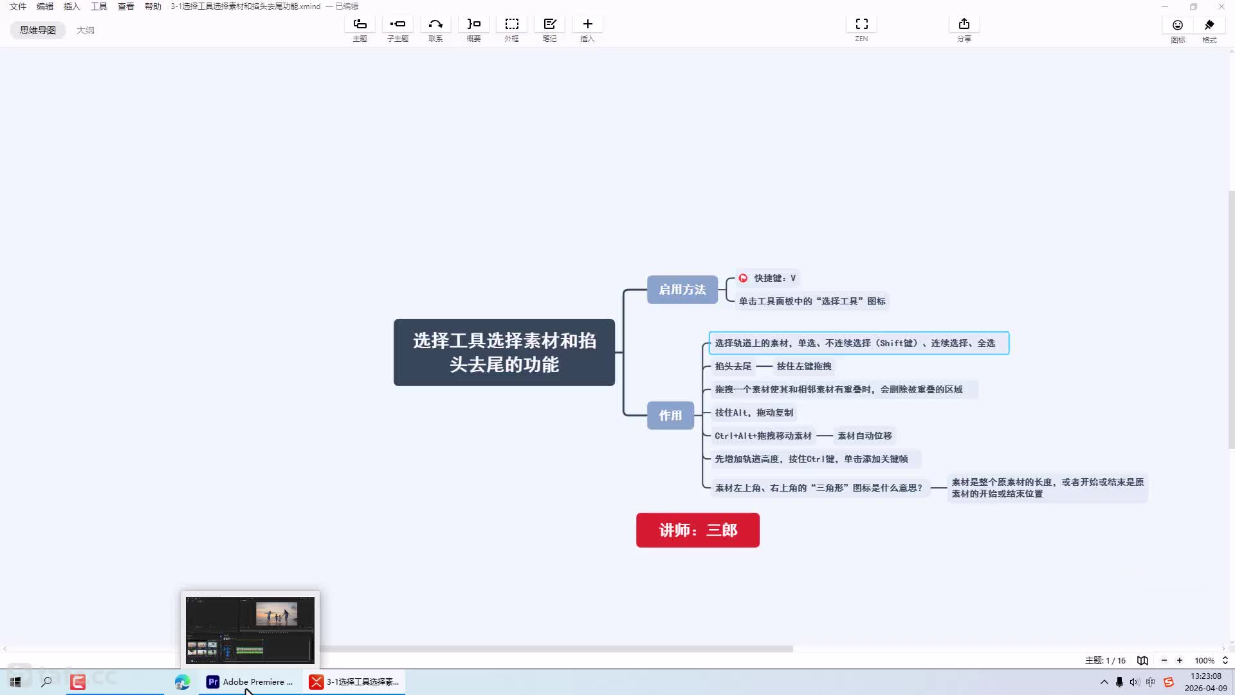1235x695 pixels.
Task: Open the 查看 menu
Action: (x=126, y=6)
